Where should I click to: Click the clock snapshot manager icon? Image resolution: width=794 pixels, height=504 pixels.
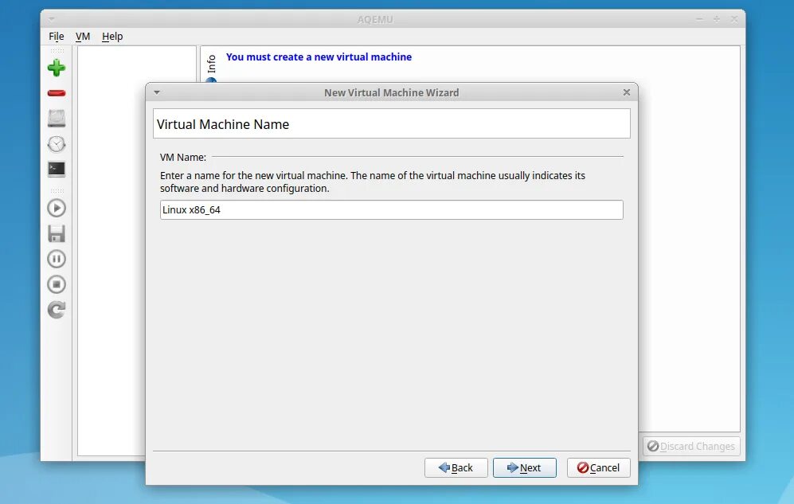coord(57,144)
